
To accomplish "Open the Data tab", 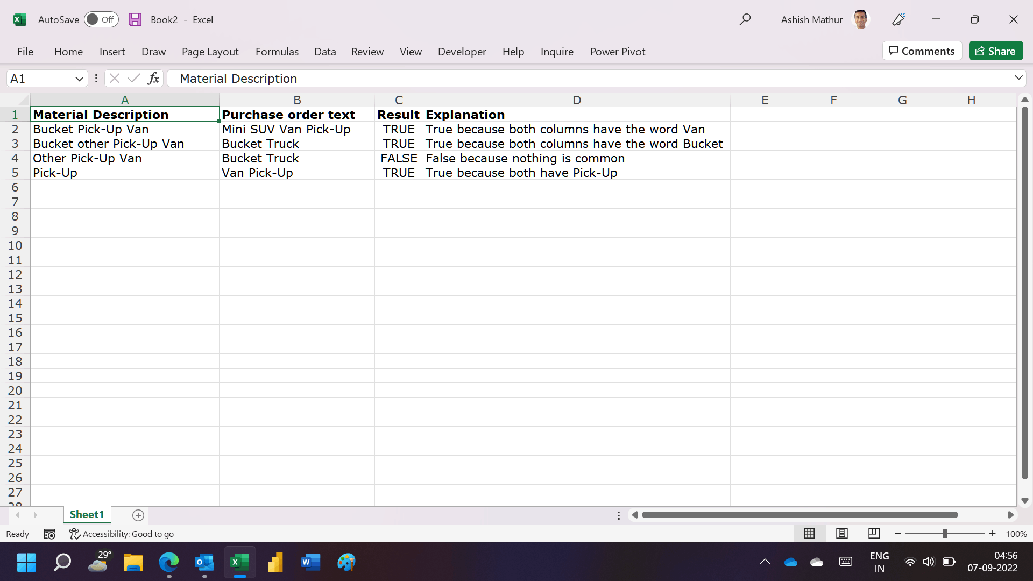I will point(325,52).
